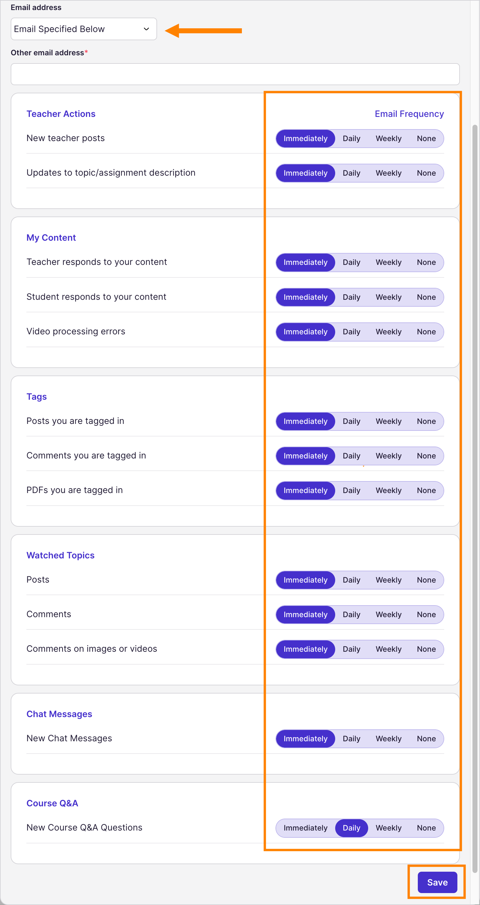Choose Weekly for topic/assignment description updates
This screenshot has width=480, height=905.
coord(388,173)
